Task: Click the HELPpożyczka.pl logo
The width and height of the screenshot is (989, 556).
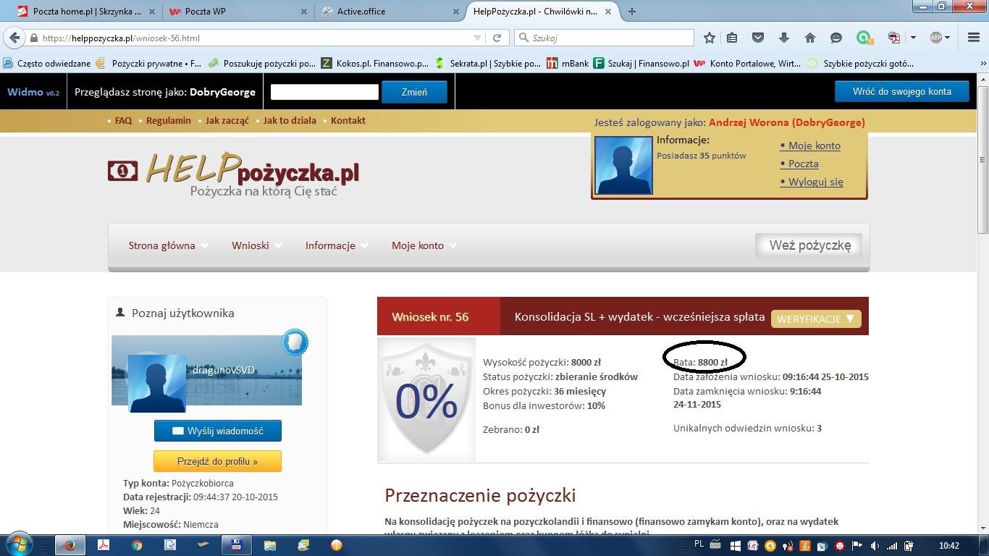Action: click(x=233, y=174)
